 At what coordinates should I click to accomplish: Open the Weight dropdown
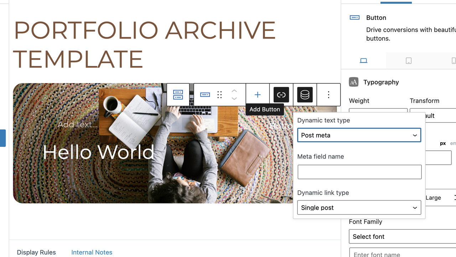(x=378, y=111)
